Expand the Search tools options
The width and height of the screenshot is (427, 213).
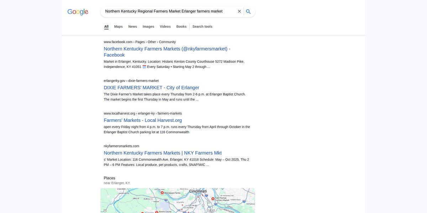click(x=202, y=27)
